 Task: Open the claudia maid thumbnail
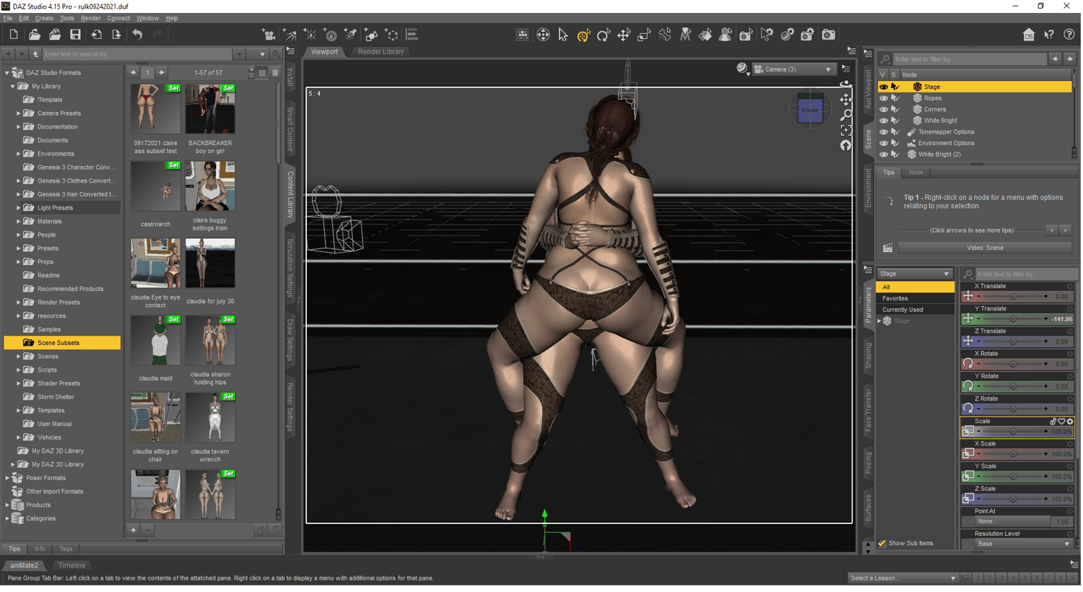[155, 340]
